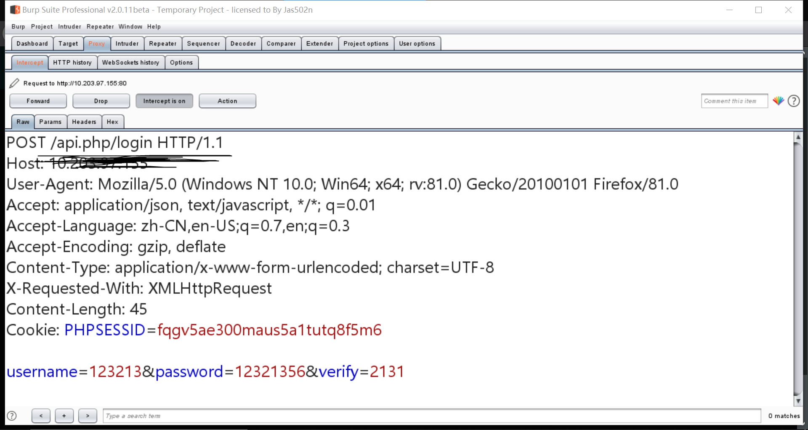Click the Accept-Encoding header line
This screenshot has height=430, width=808.
(116, 247)
